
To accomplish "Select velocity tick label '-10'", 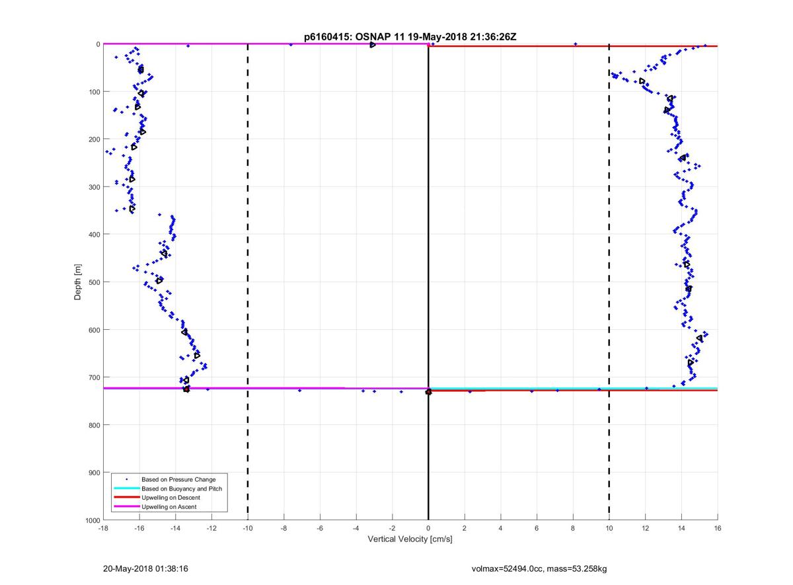I will click(248, 528).
